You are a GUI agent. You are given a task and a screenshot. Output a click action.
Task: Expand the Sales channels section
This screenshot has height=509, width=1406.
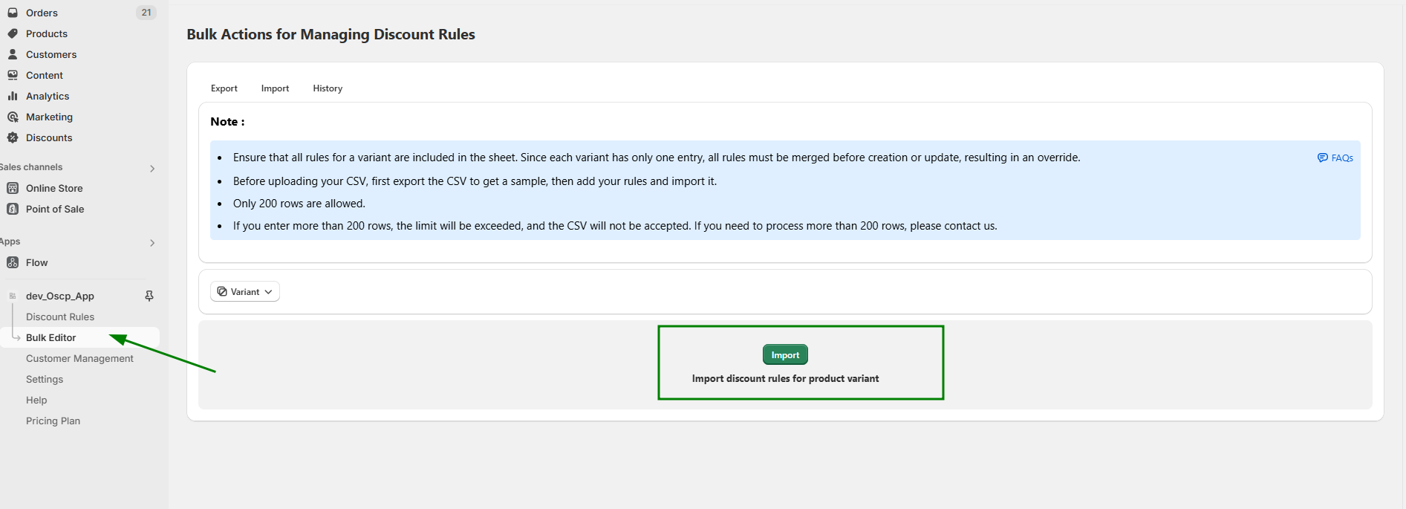(152, 167)
